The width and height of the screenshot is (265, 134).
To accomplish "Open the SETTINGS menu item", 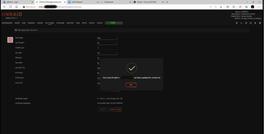I will point(50,23).
